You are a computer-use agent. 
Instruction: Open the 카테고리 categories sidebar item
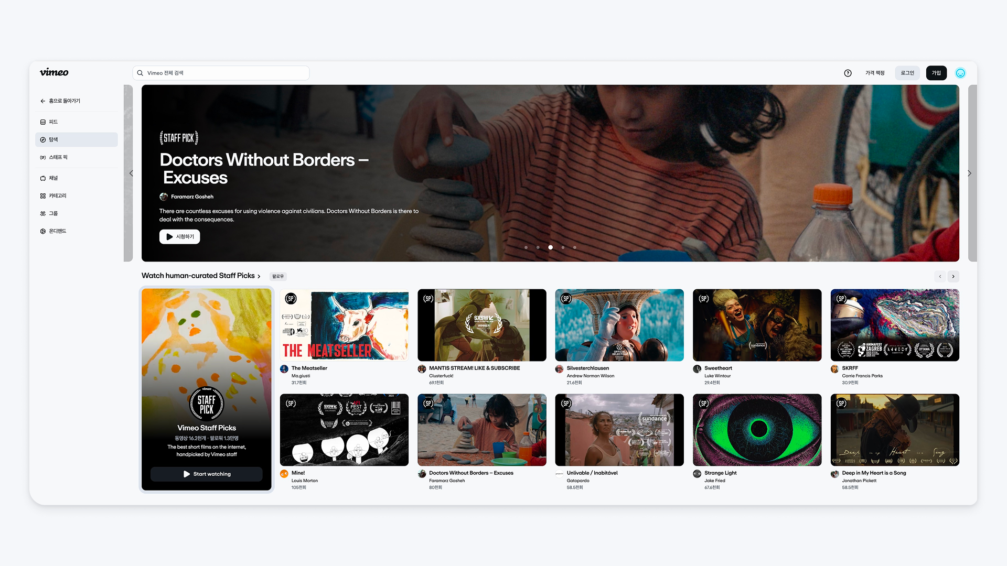(57, 195)
